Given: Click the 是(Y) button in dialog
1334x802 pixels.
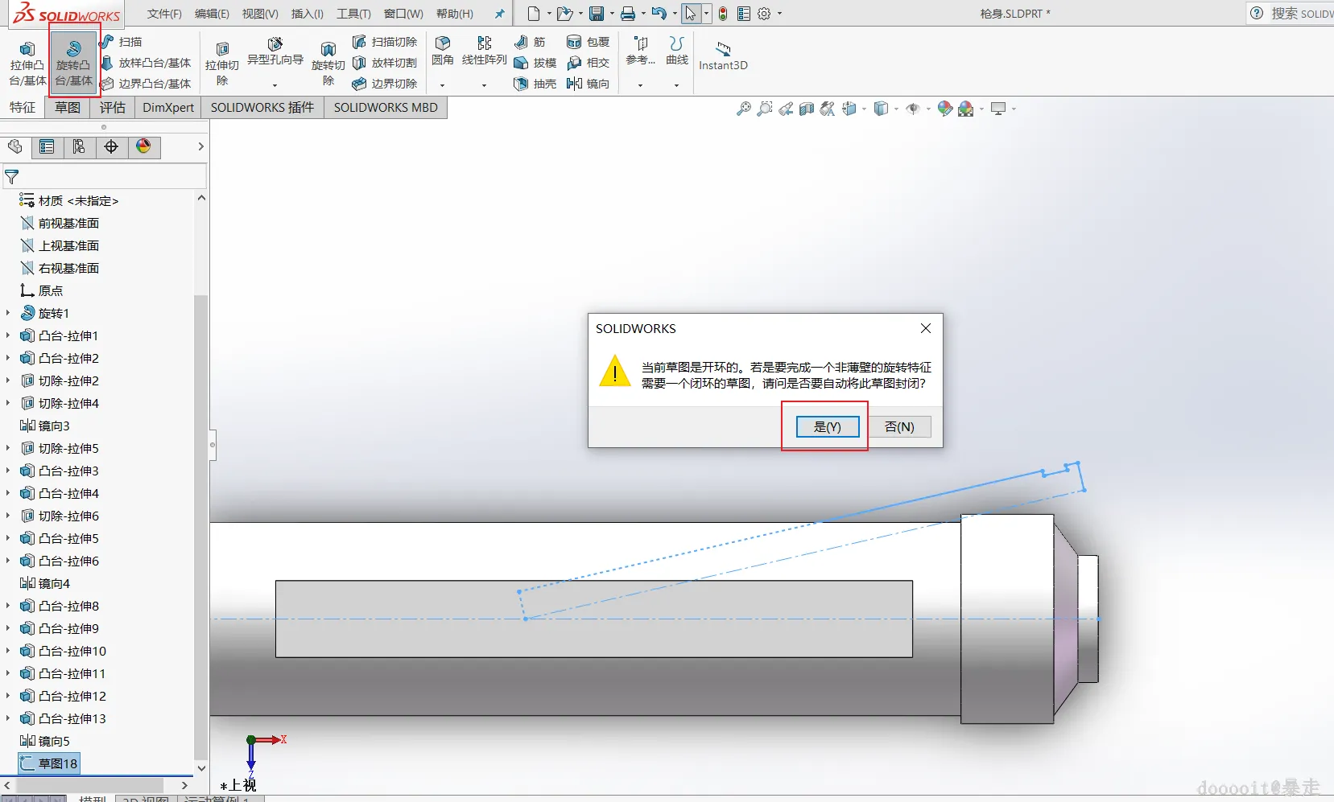Looking at the screenshot, I should pyautogui.click(x=827, y=426).
